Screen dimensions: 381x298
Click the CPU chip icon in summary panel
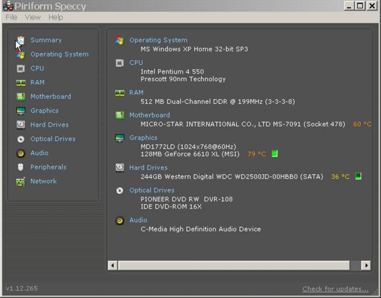120,63
